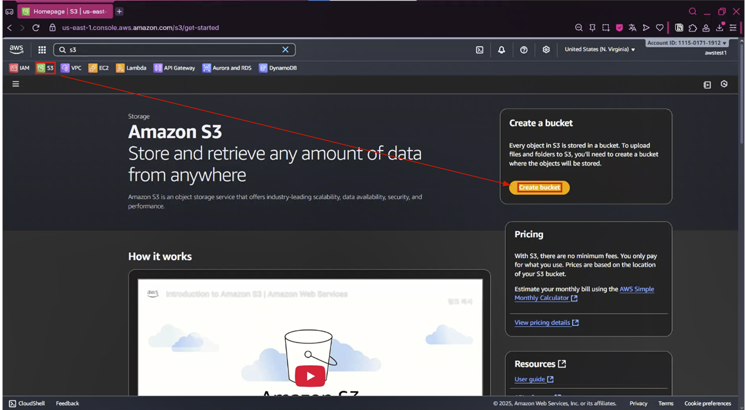Click the browser tab search magnifier
745x410 pixels.
point(693,11)
